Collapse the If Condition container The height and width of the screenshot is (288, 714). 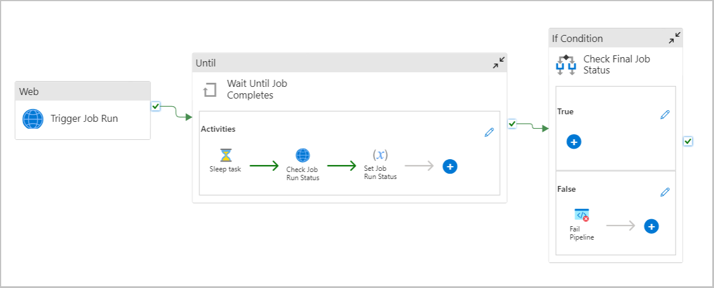(x=674, y=38)
